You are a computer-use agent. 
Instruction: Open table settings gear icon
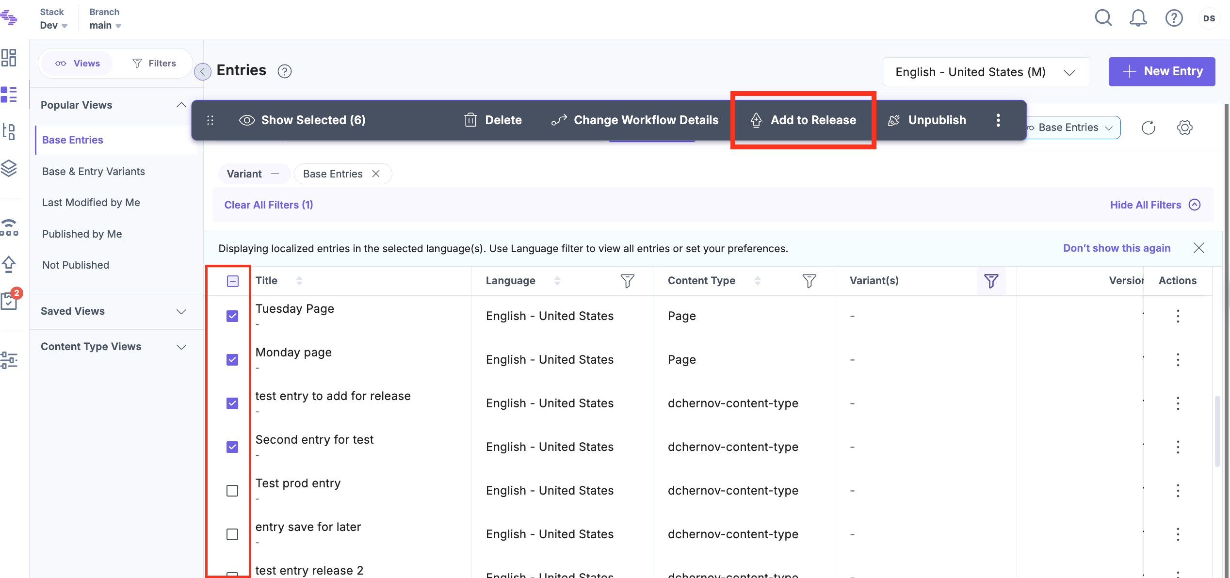1184,128
